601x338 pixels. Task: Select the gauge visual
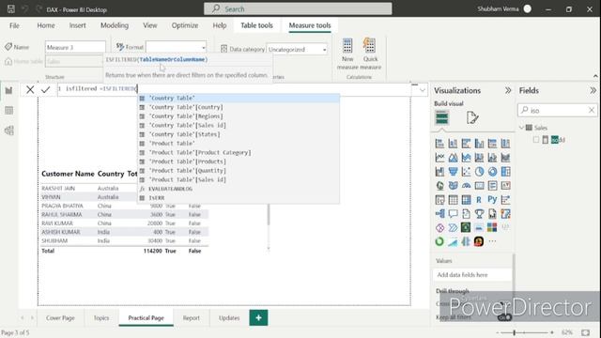point(466,186)
